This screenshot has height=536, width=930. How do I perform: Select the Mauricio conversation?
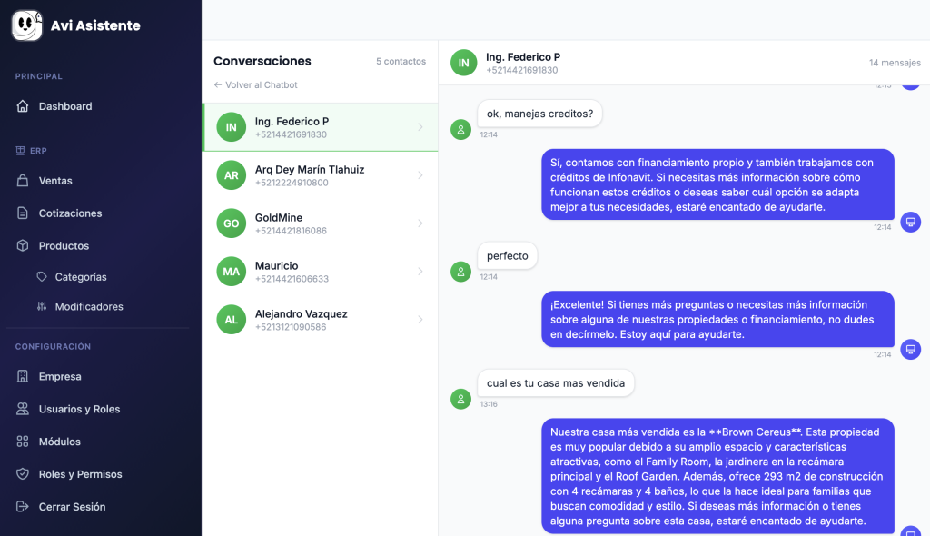(x=319, y=272)
